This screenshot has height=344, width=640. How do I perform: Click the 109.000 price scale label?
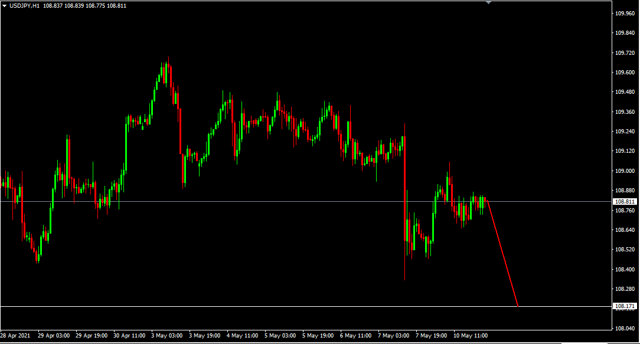(625, 171)
